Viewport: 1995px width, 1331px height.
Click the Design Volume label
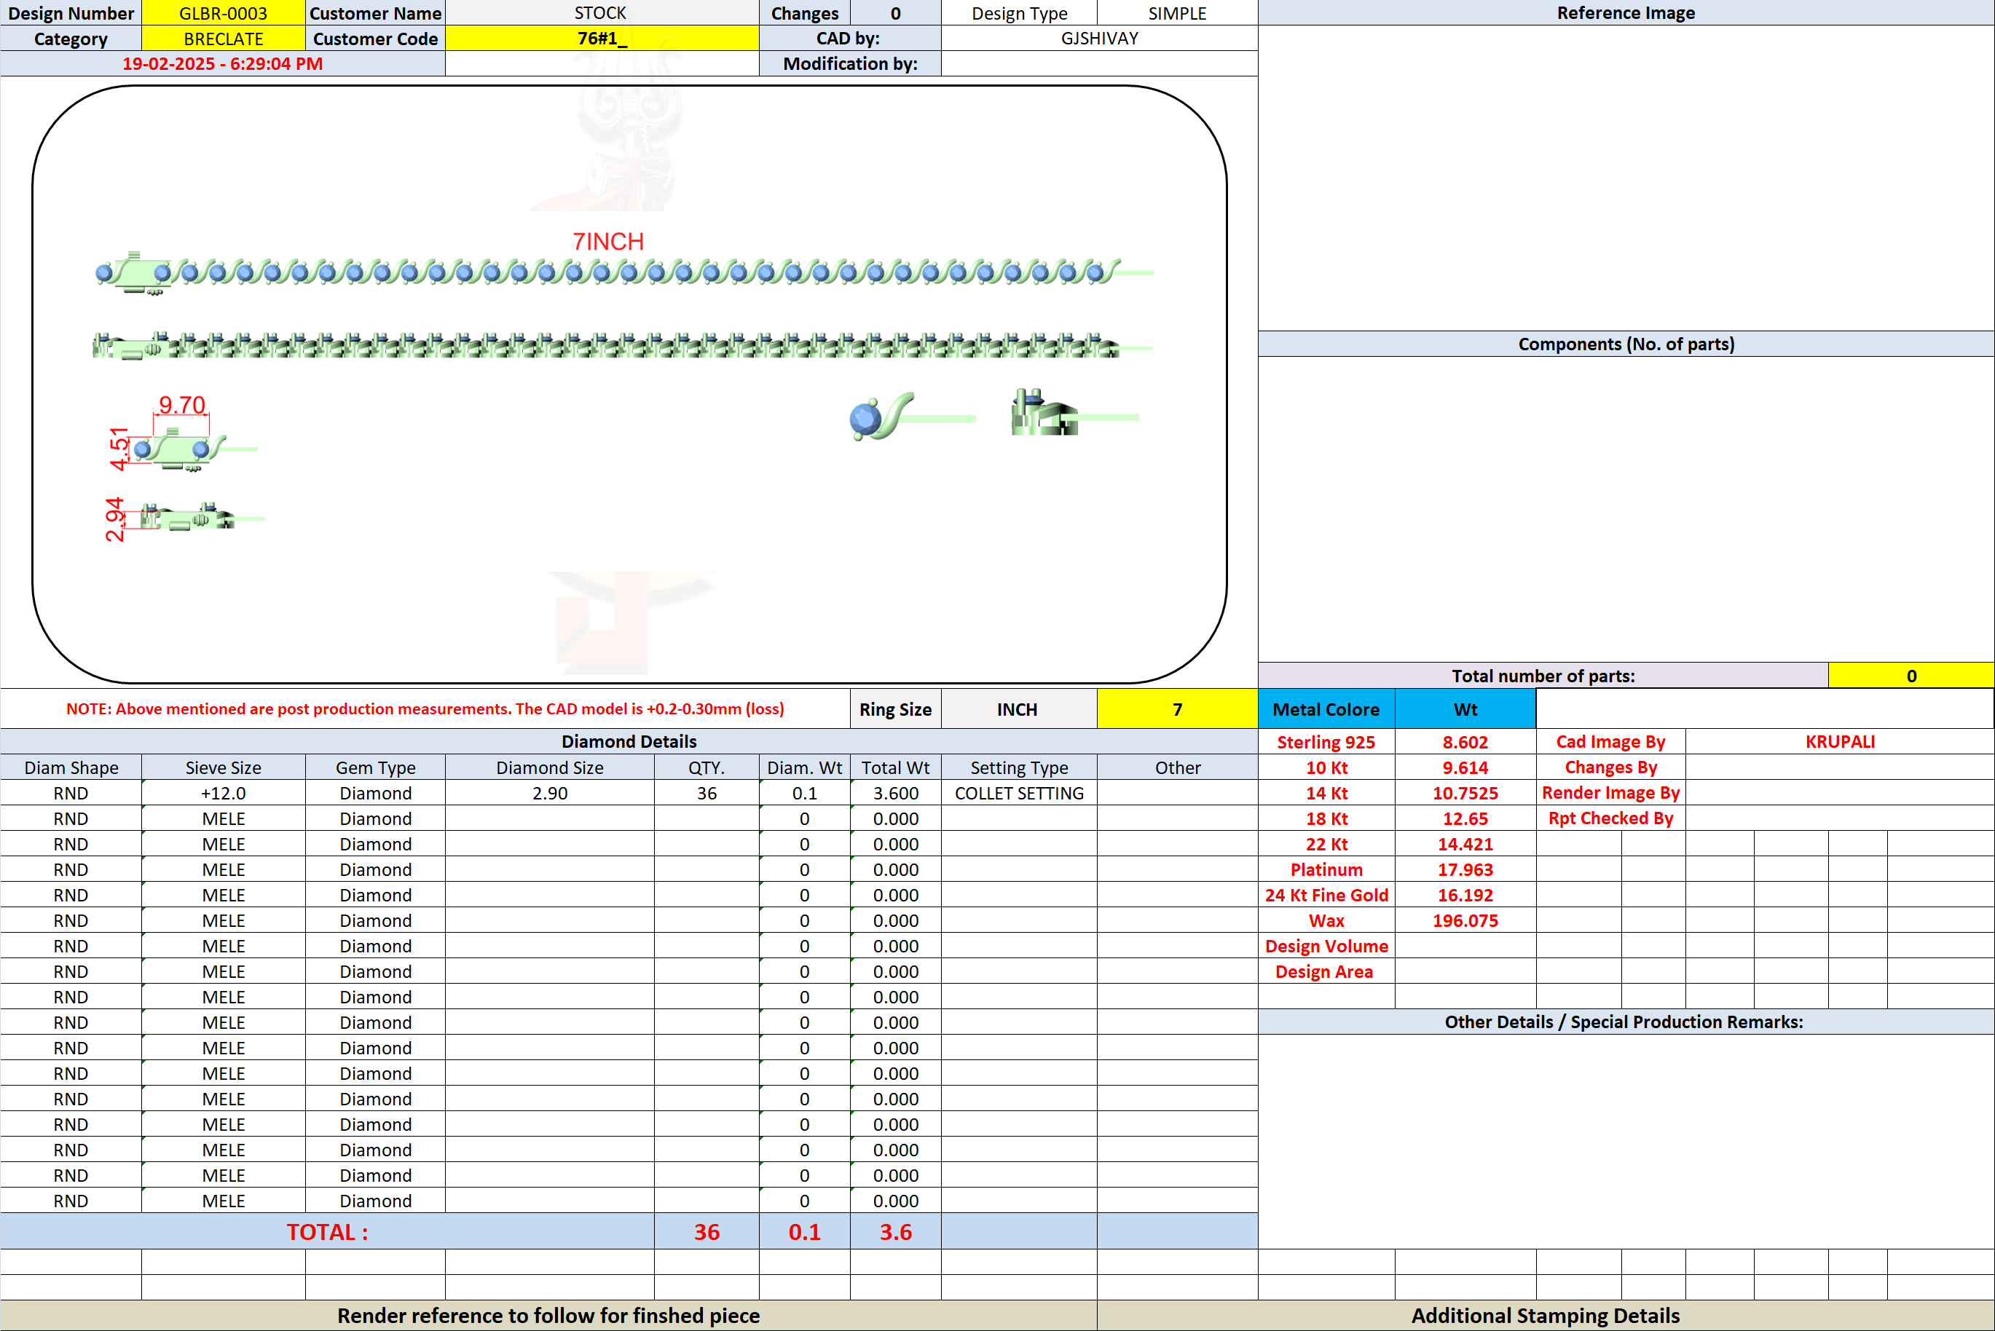pyautogui.click(x=1326, y=946)
